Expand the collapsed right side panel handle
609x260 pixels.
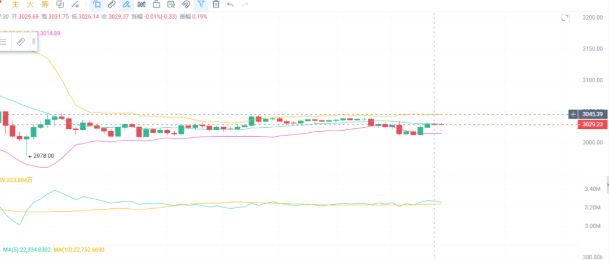point(607,184)
